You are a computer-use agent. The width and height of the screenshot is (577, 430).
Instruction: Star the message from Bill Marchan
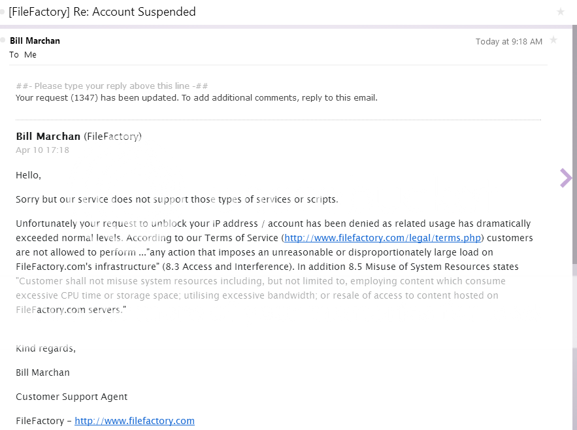coord(553,41)
